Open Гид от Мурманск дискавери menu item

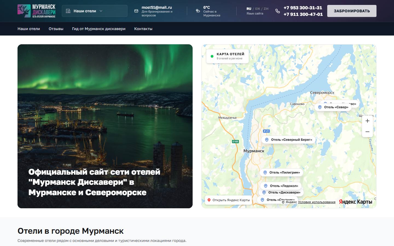tap(99, 29)
